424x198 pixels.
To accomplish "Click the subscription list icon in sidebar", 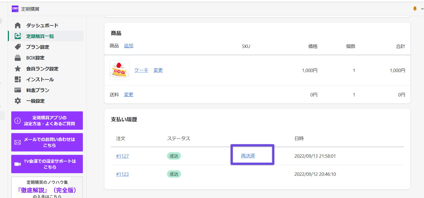I will point(18,36).
